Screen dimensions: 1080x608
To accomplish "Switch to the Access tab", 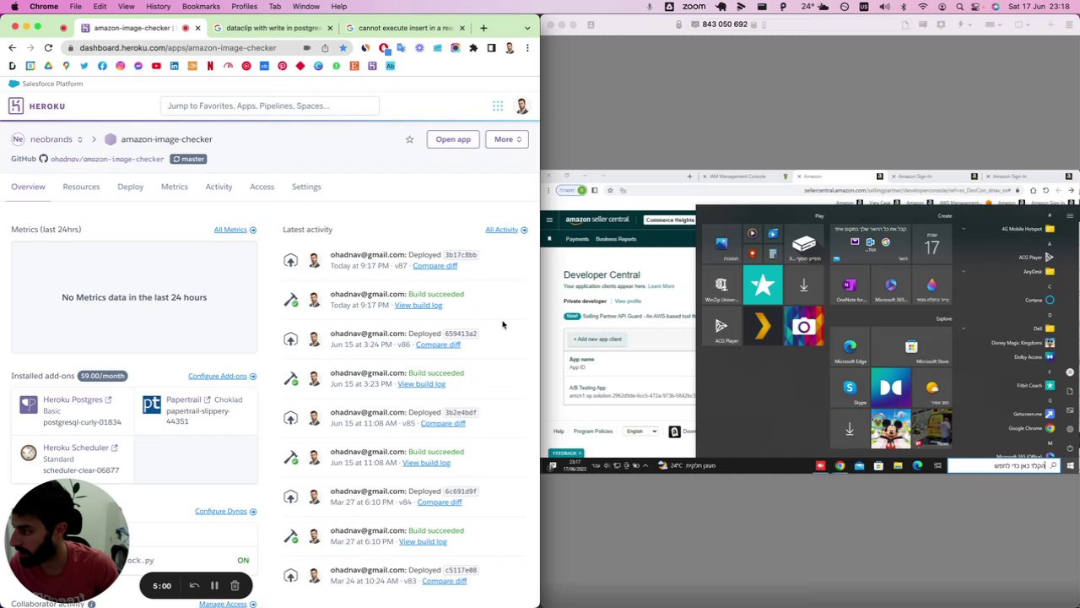I will tap(262, 187).
